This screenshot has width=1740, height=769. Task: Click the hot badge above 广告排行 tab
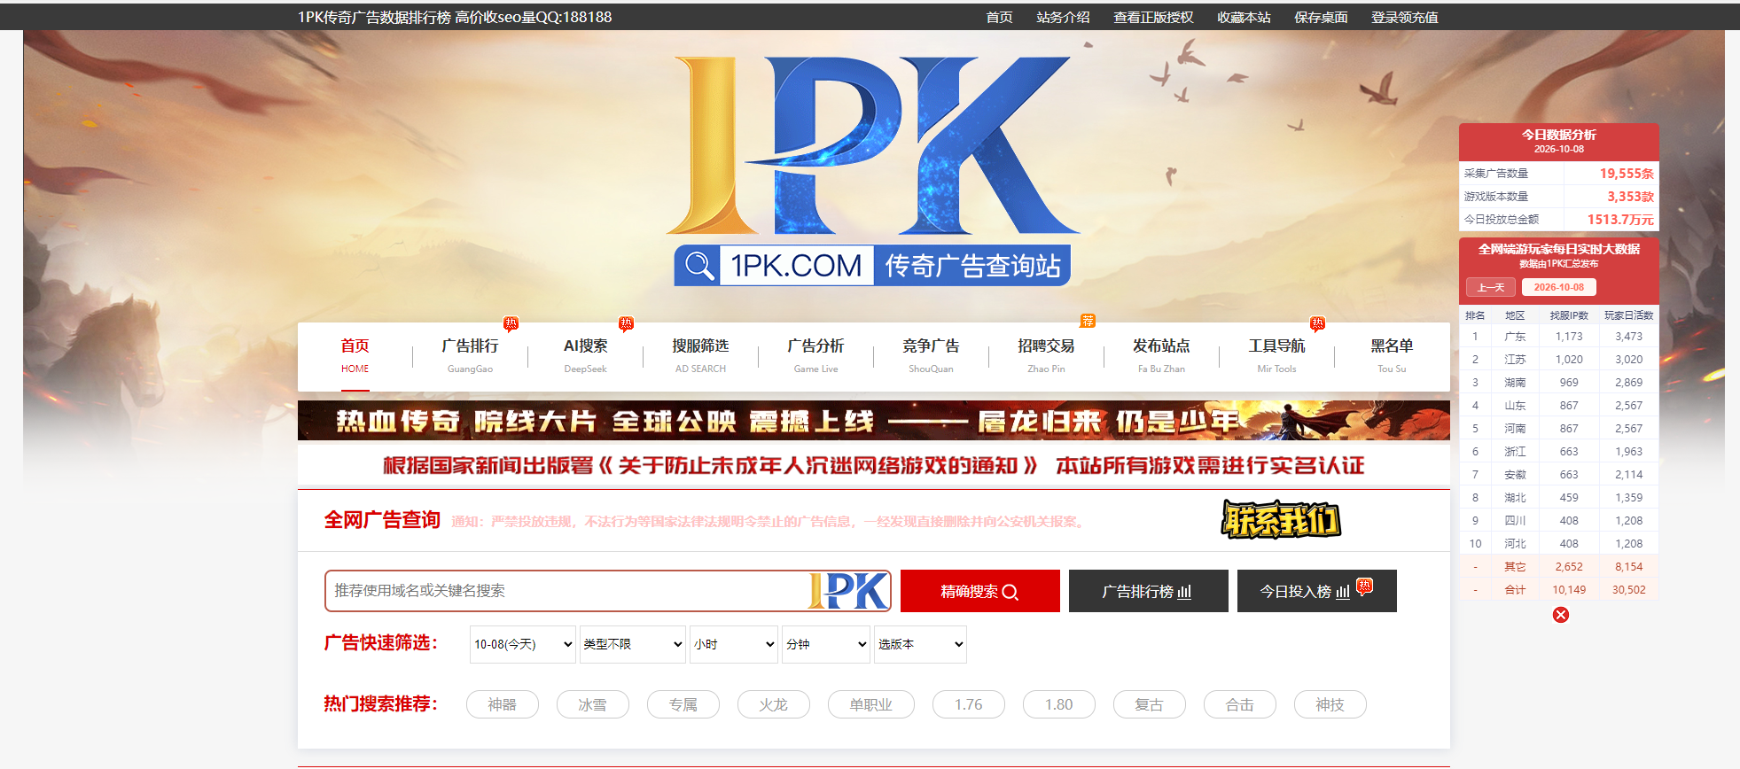click(x=511, y=323)
